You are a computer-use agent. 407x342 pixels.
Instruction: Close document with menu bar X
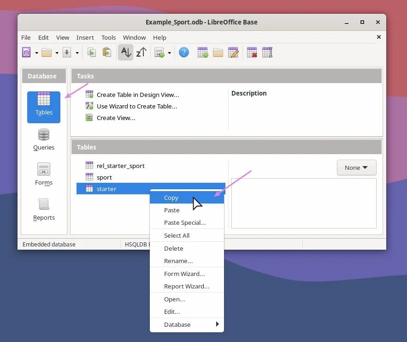(379, 37)
